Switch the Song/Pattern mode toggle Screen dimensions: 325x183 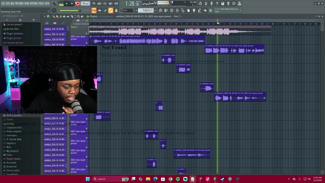pos(61,4)
